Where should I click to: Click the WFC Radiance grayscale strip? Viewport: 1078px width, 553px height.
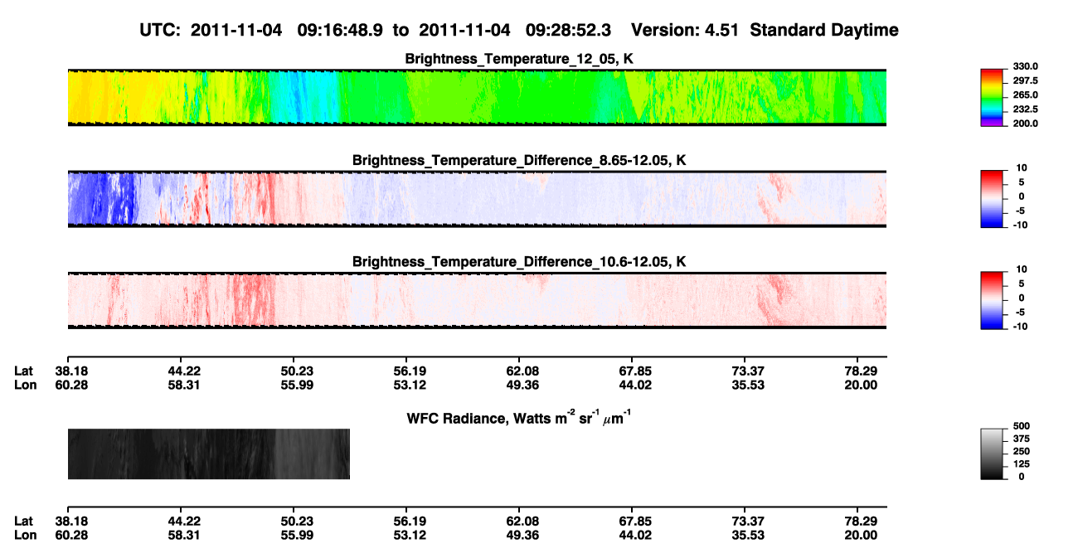pyautogui.click(x=208, y=454)
